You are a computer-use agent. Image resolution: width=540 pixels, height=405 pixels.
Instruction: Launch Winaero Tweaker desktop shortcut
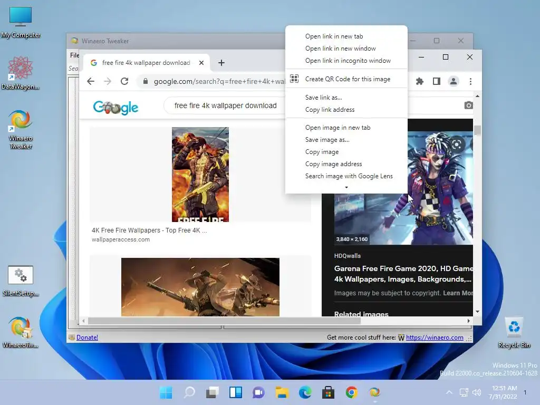(x=21, y=130)
